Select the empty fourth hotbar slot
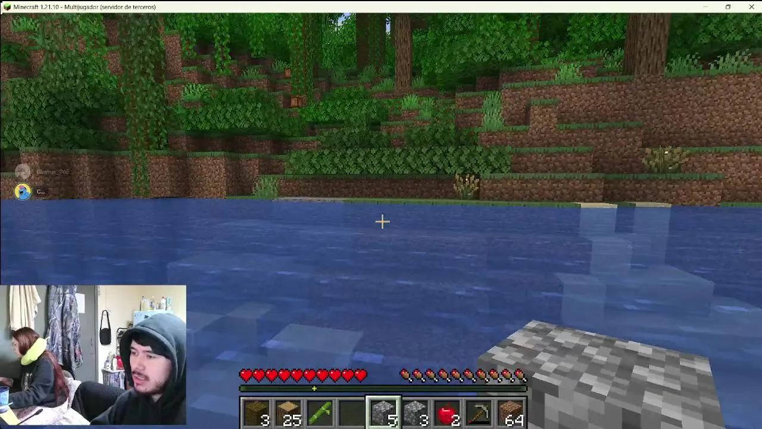The image size is (762, 429). pos(351,414)
